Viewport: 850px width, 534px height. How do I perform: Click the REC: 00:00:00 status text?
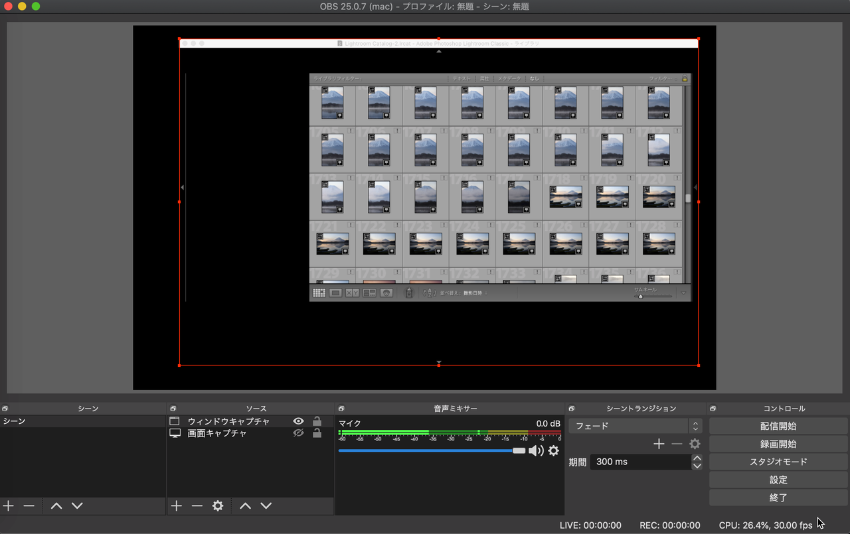pyautogui.click(x=669, y=525)
